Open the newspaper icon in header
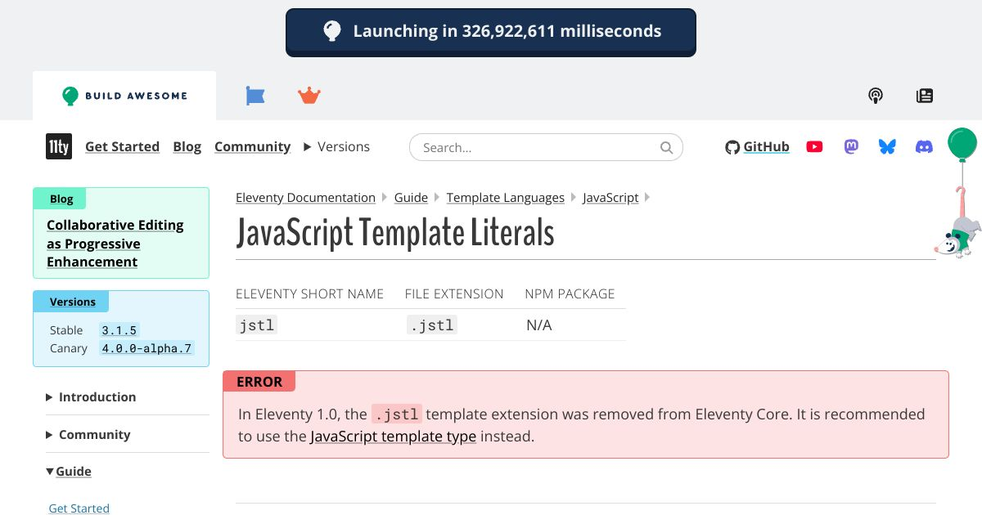Screen dimensions: 982x515 point(925,96)
